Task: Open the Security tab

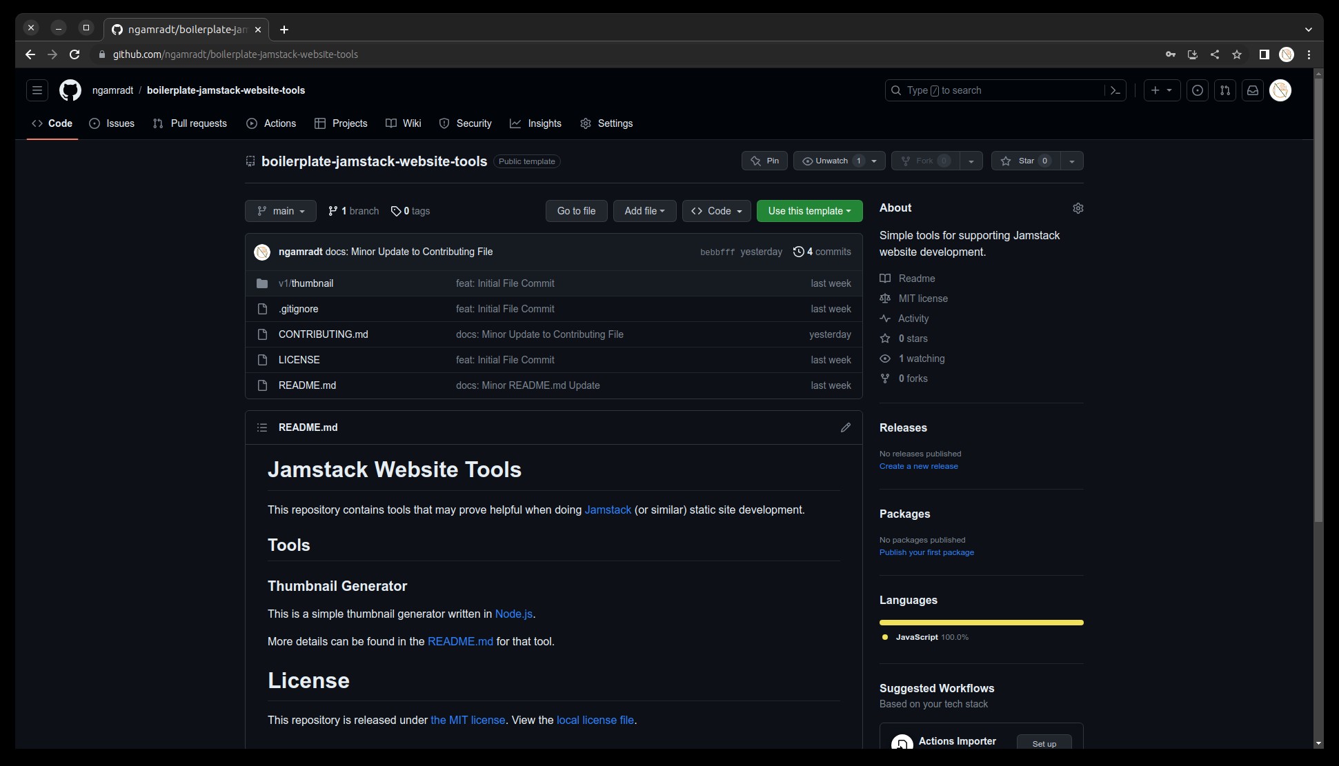Action: coord(466,123)
